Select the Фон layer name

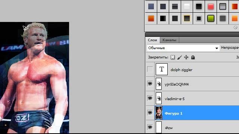coord(168,128)
